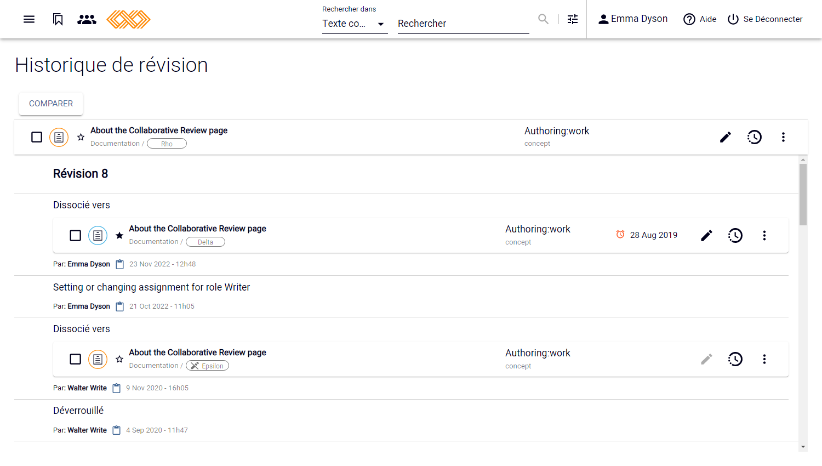The width and height of the screenshot is (822, 466).
Task: Open the users group icon
Action: pos(87,19)
